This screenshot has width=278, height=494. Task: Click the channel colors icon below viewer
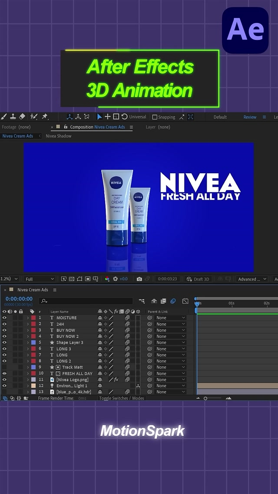(107, 279)
